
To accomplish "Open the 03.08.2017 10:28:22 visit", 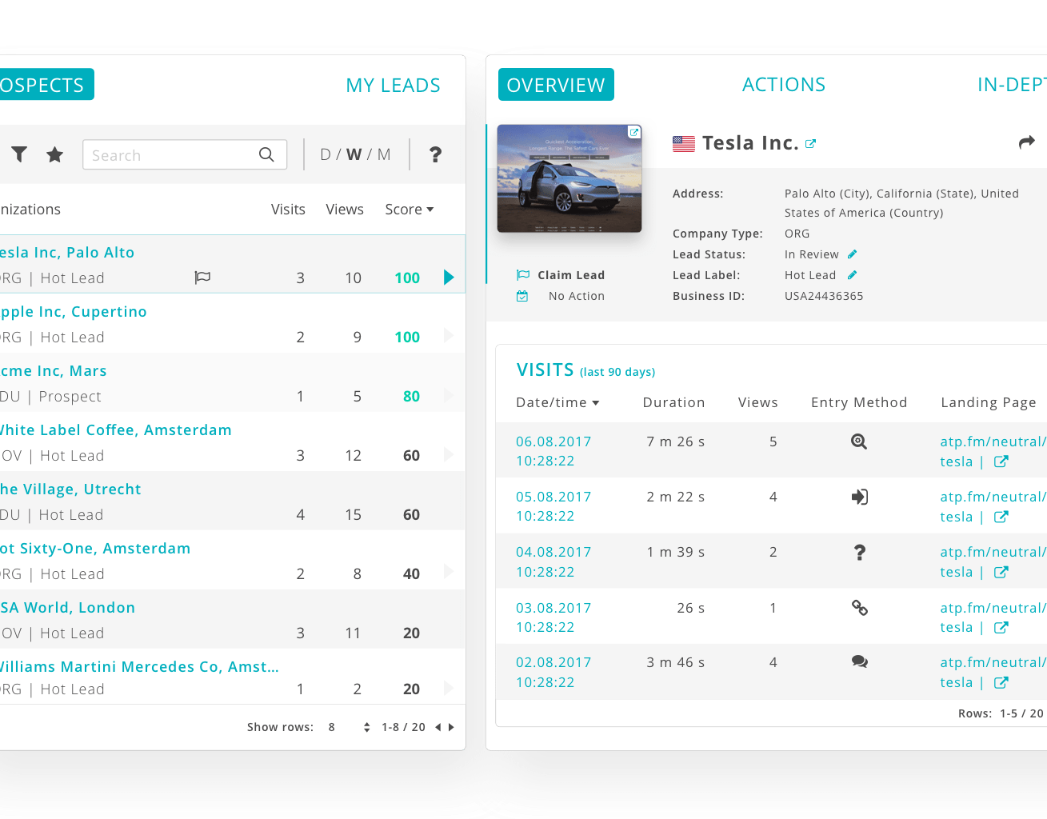I will click(x=553, y=617).
